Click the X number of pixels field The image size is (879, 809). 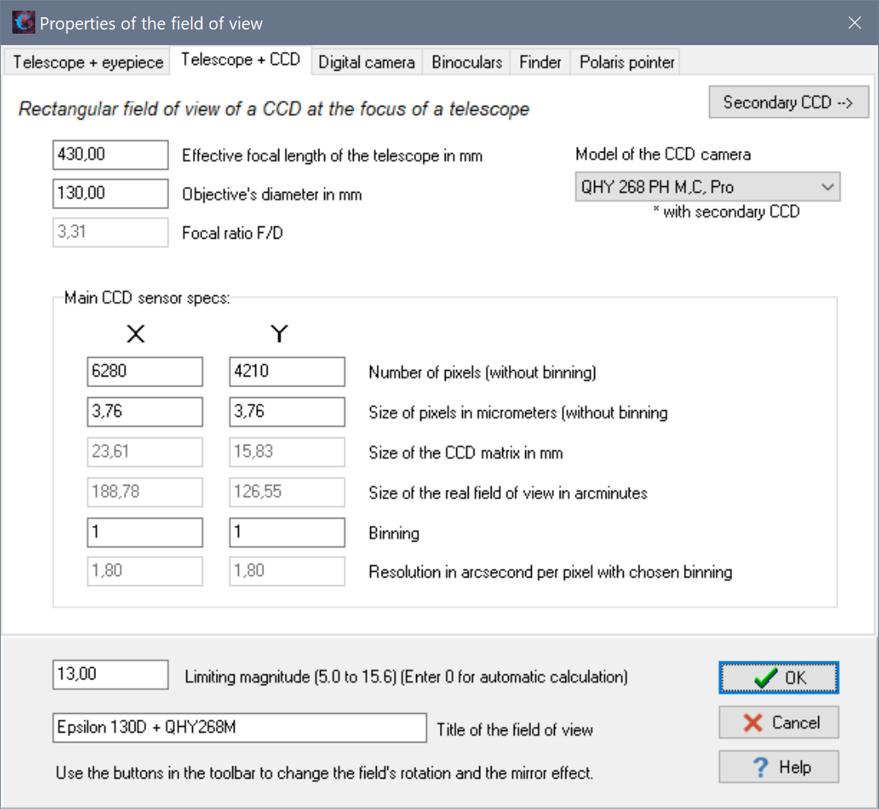coord(144,372)
